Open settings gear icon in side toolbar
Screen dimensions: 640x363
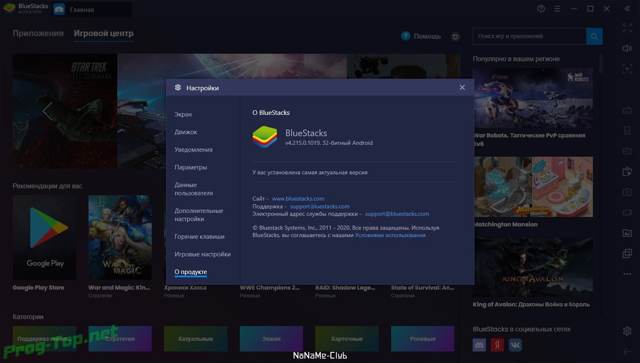[x=627, y=331]
